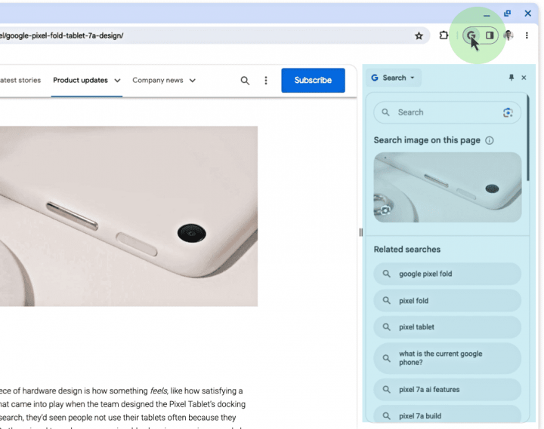This screenshot has height=429, width=544.
Task: Open the Latest stories tab
Action: pyautogui.click(x=20, y=81)
